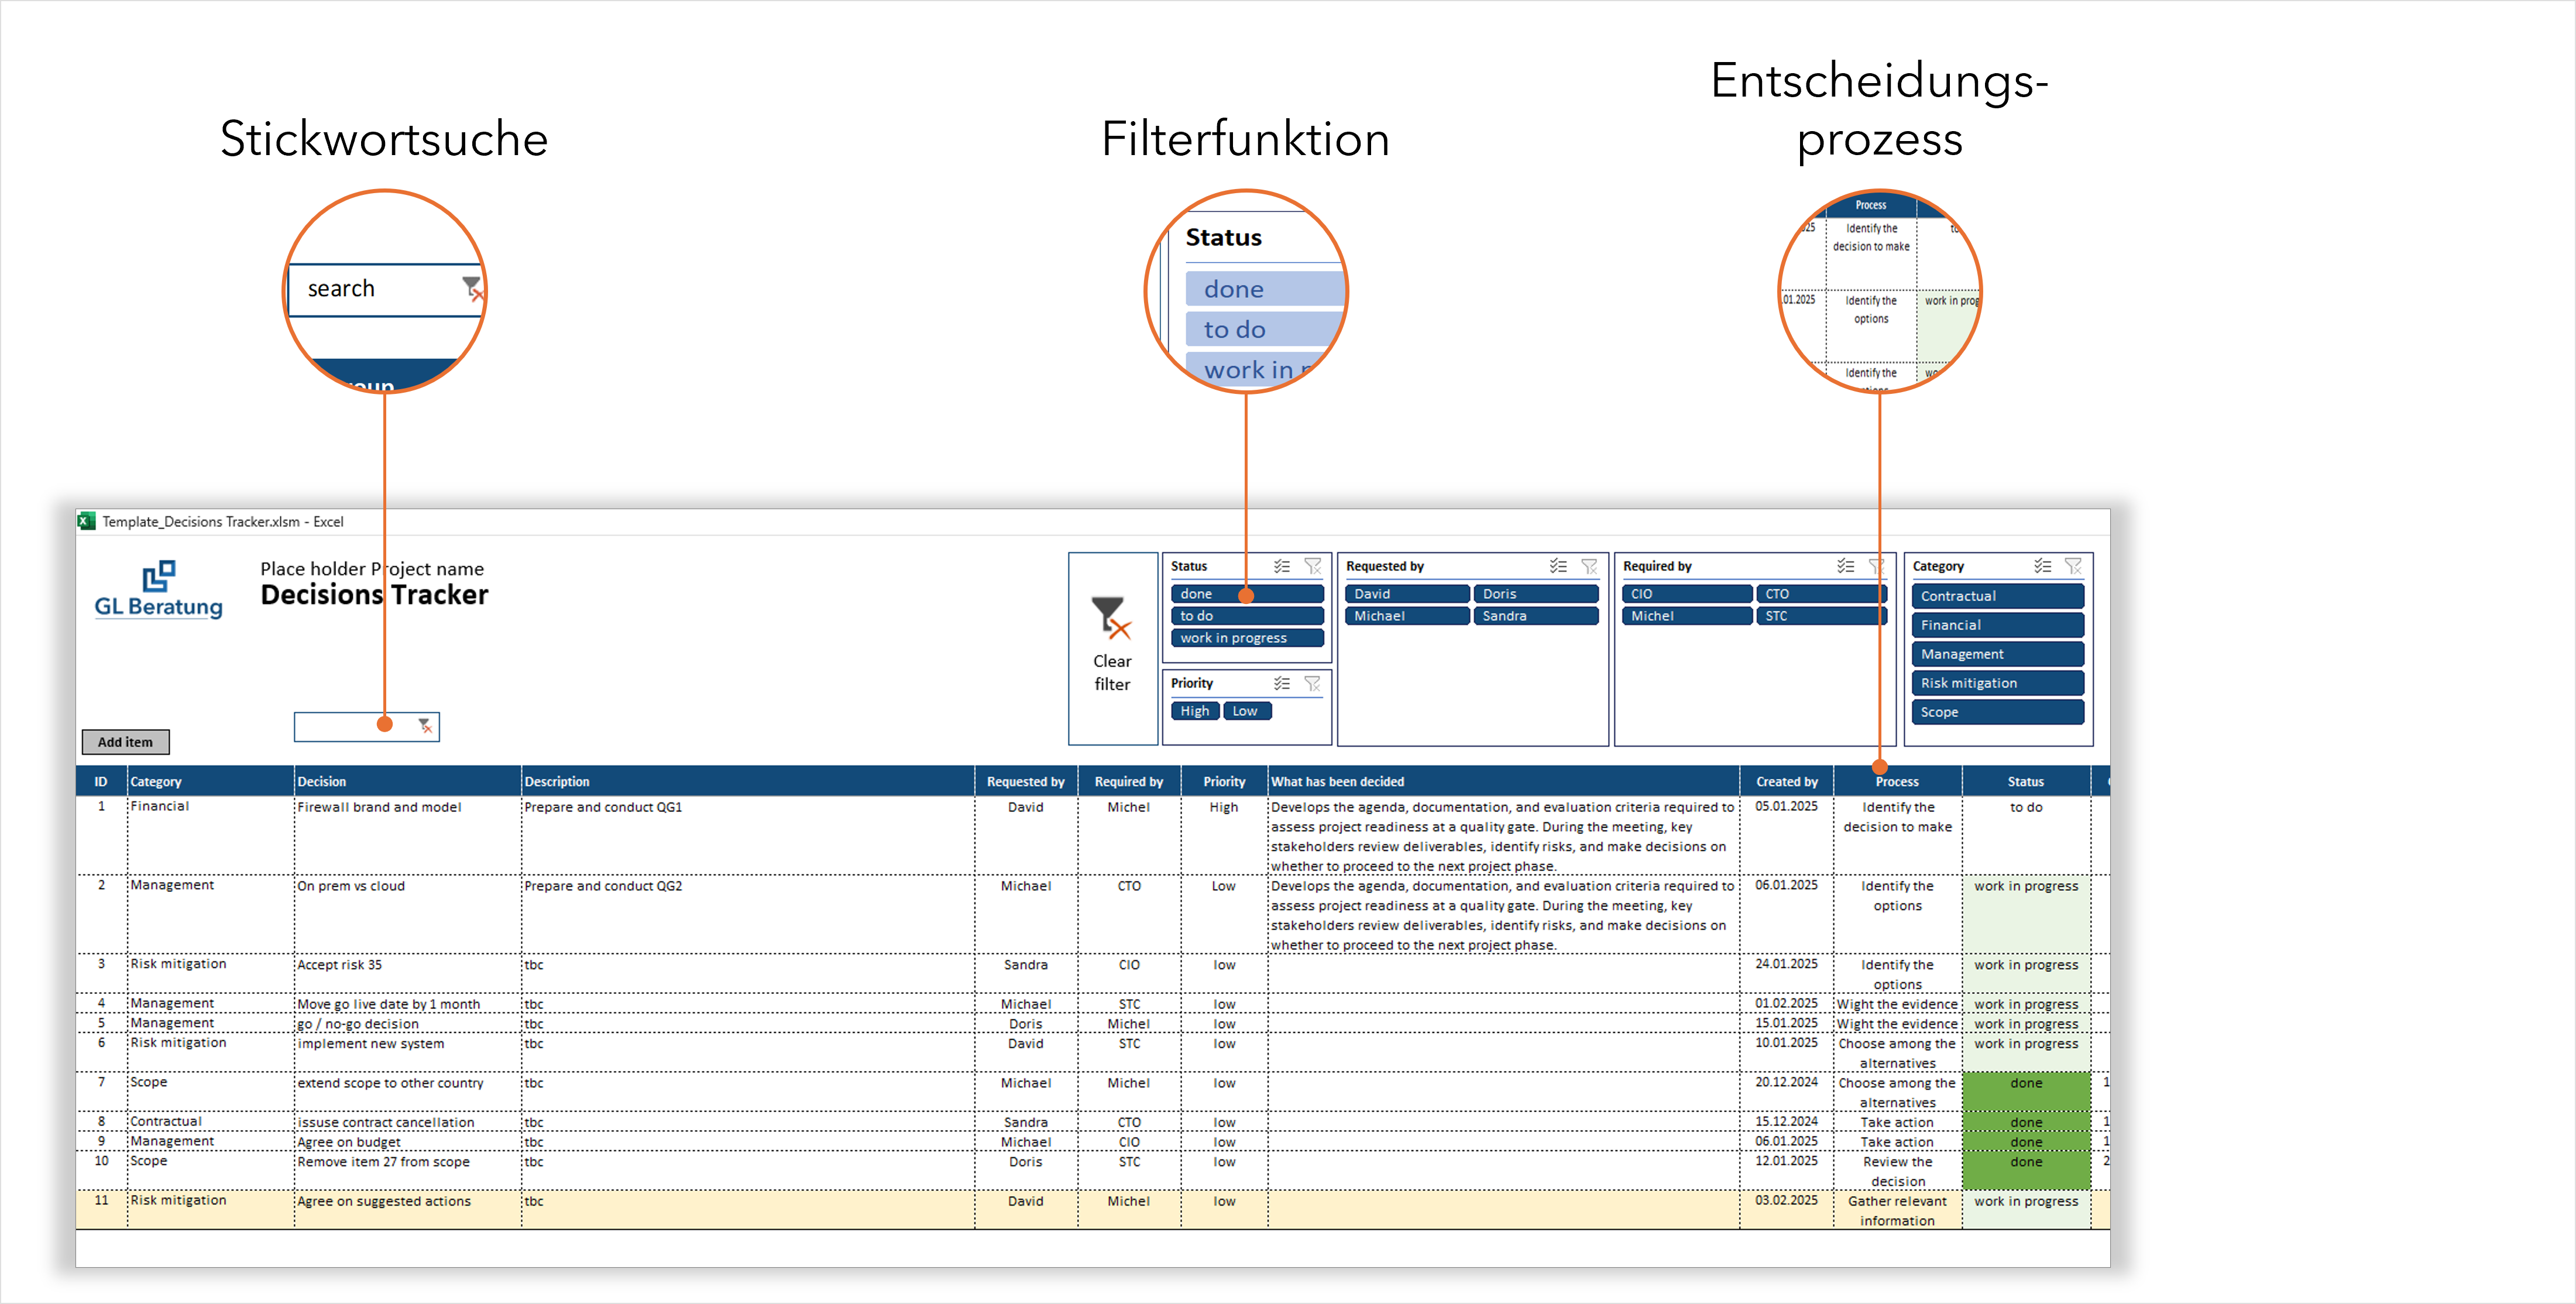
Task: Clear the Status slicer filter
Action: point(1313,566)
